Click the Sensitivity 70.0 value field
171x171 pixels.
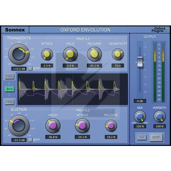(x=118, y=66)
